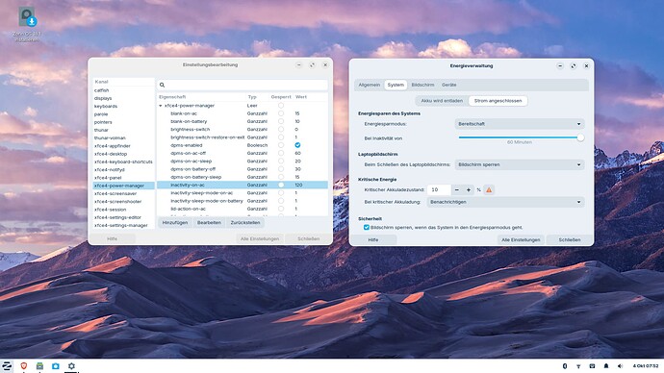Collapse the xfce4-power-manager tree node
This screenshot has width=664, height=373.
(x=161, y=106)
